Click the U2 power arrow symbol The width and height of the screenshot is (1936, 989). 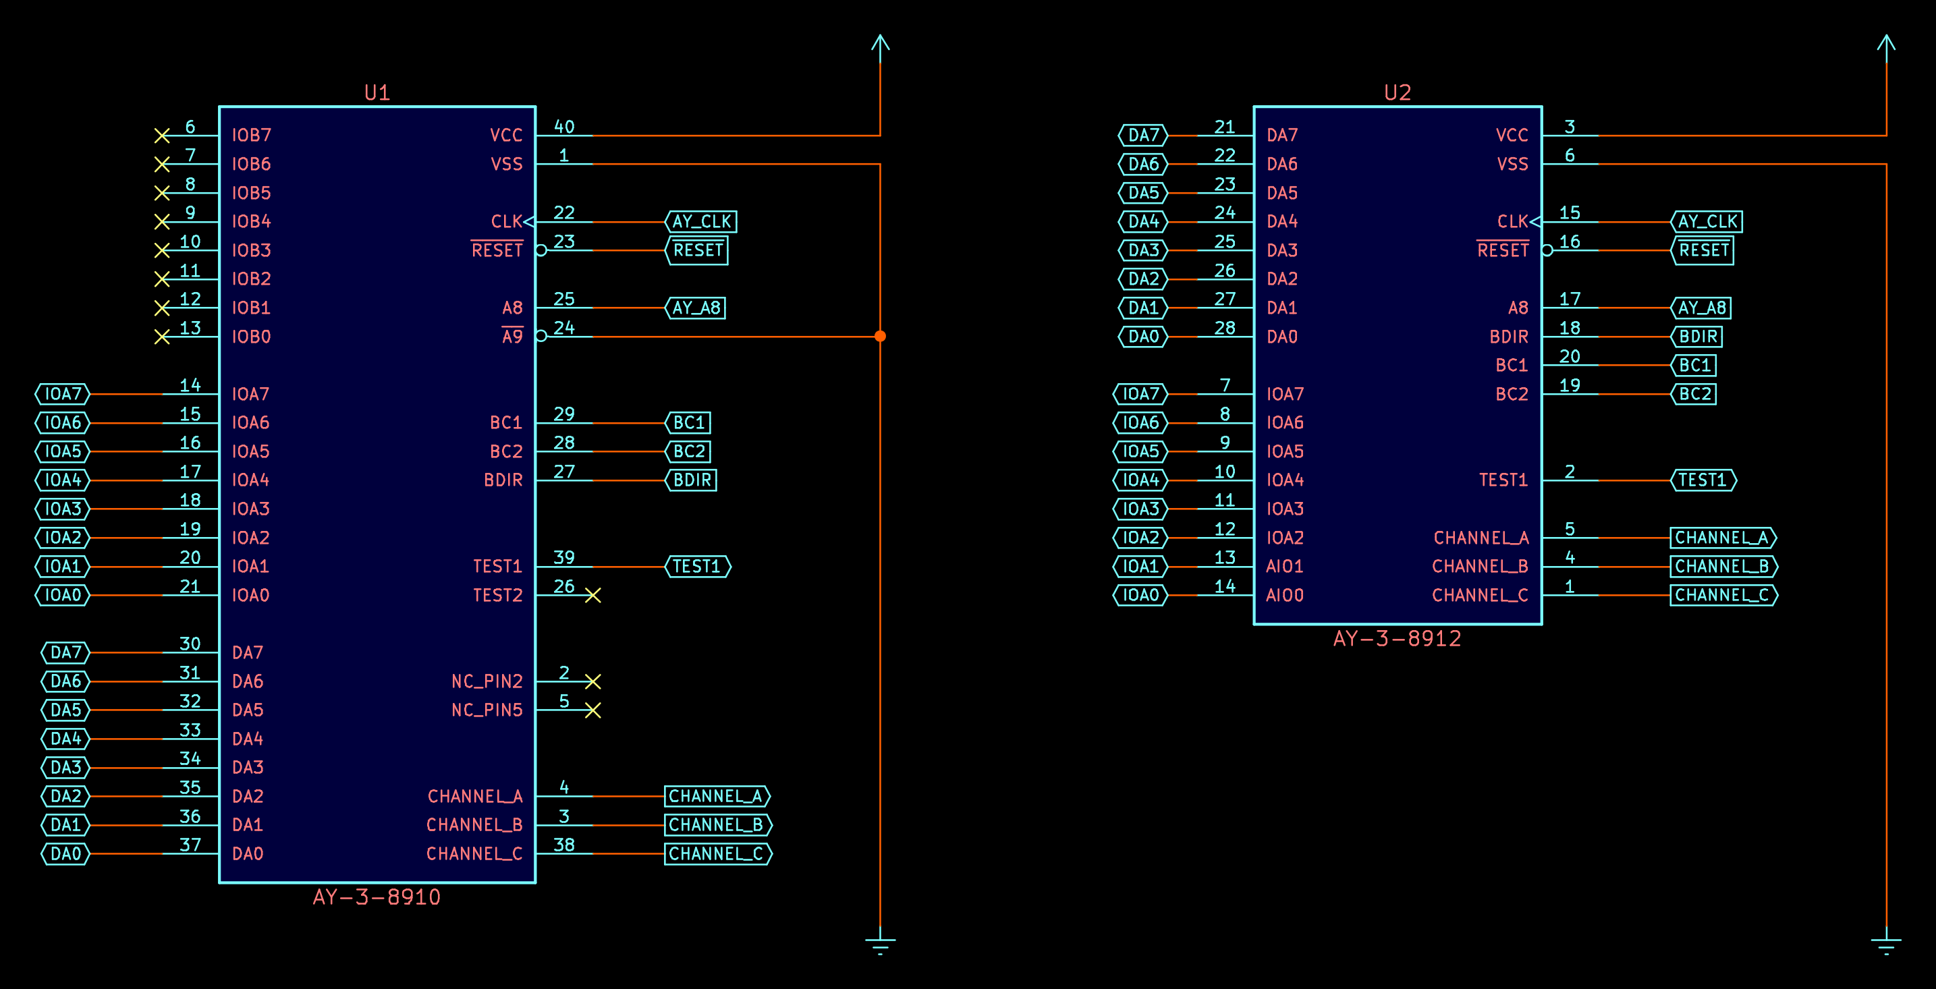[x=1885, y=44]
